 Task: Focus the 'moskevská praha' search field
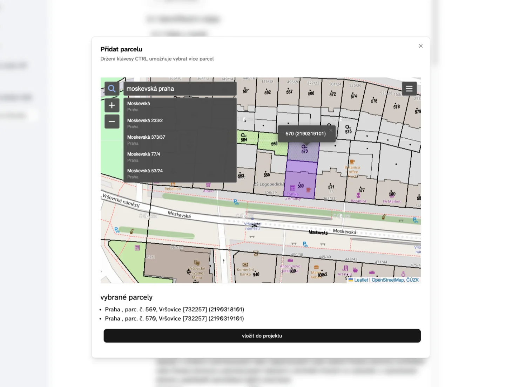click(x=180, y=89)
